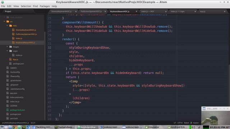The width and height of the screenshot is (230, 129).
Task: Click the Babel grammar selector
Action: point(187,123)
